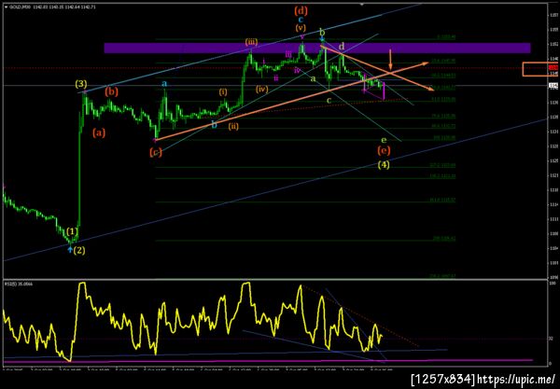This screenshot has height=389, width=560.
Task: Select the orange (e) wave label
Action: click(x=384, y=150)
